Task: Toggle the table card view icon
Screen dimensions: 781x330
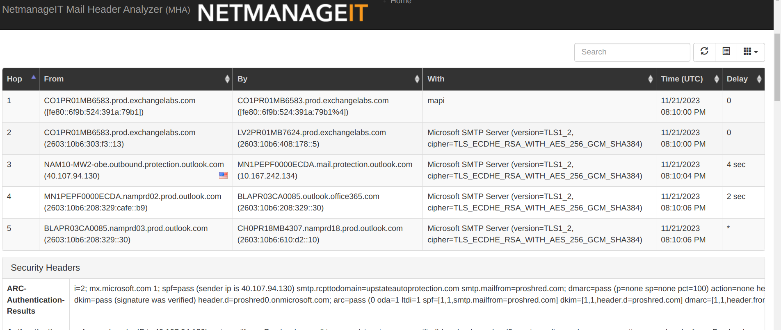Action: [726, 52]
